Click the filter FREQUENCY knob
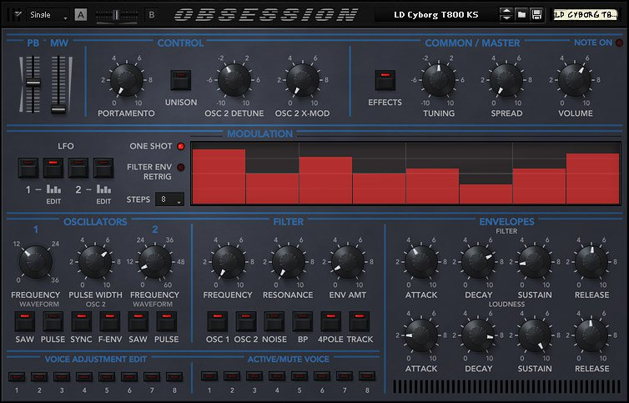Viewport: 629px width, 403px height. [229, 262]
